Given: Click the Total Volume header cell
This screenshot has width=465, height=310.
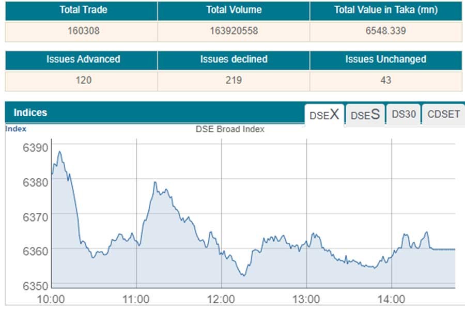Looking at the screenshot, I should pos(234,10).
